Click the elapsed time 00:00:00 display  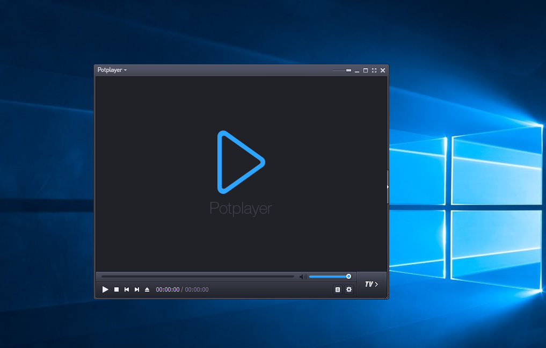[168, 289]
